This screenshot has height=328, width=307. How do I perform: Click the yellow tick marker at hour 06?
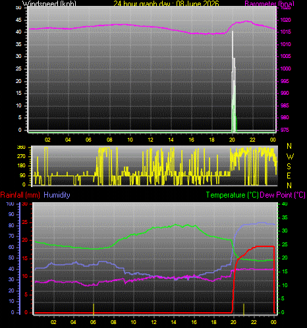point(94,309)
